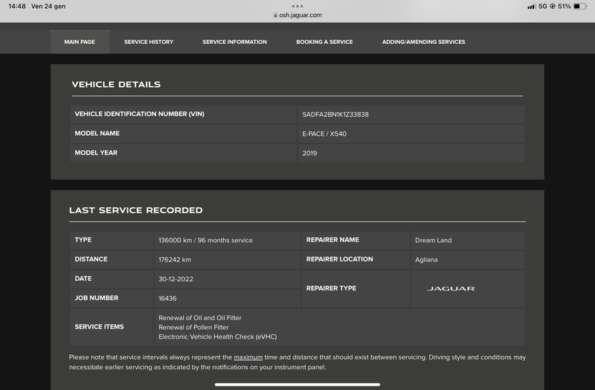The width and height of the screenshot is (595, 390).
Task: Select 'Renewal of Oil and Oil Filter' item
Action: [x=200, y=318]
